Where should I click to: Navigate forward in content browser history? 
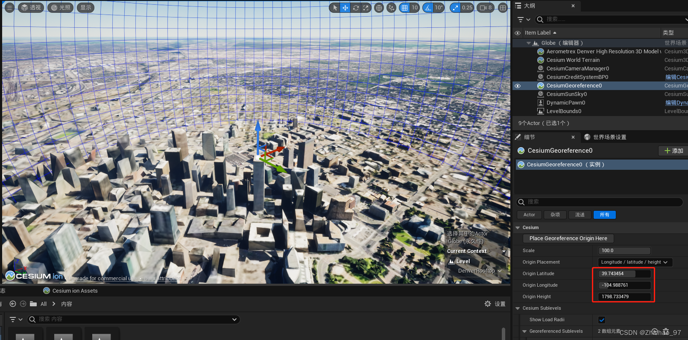(x=23, y=304)
